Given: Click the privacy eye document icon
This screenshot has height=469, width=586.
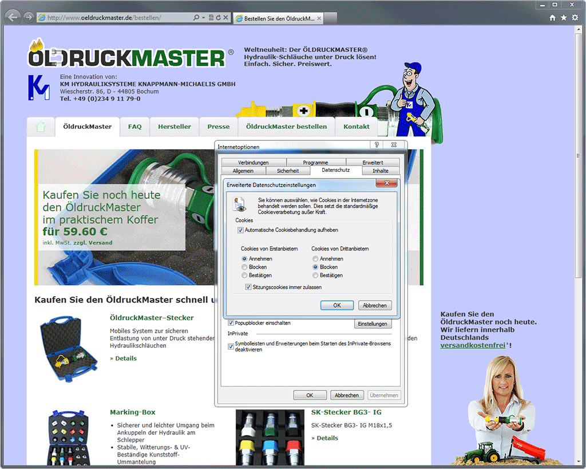Looking at the screenshot, I should pos(239,204).
